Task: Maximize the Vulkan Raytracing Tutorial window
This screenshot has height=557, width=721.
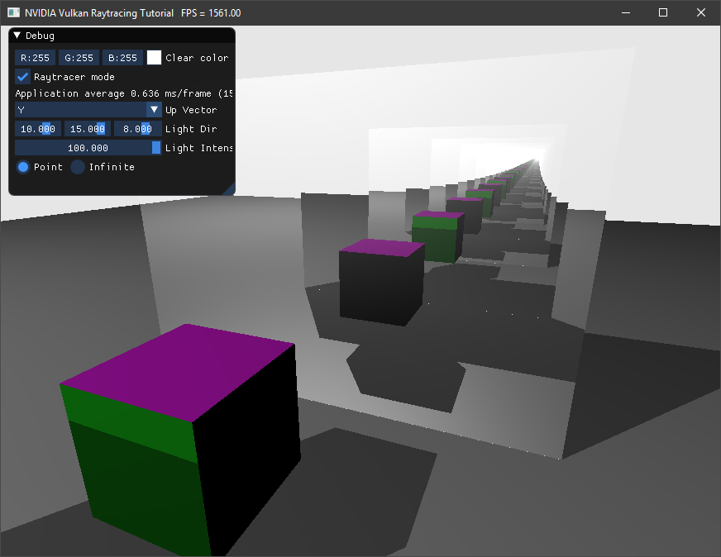Action: (x=663, y=12)
